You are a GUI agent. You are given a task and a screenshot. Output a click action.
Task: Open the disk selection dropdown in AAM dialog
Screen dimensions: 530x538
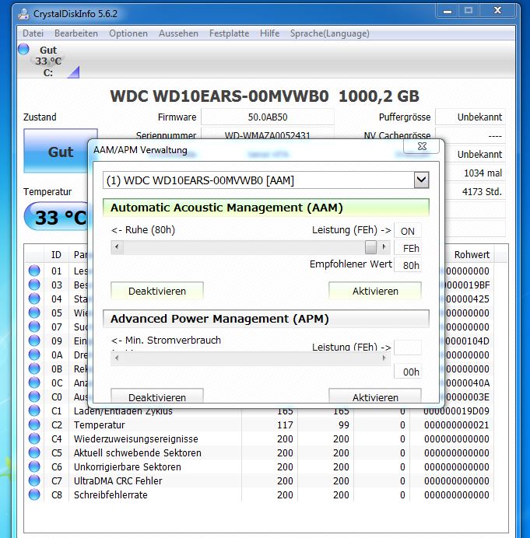pyautogui.click(x=422, y=180)
